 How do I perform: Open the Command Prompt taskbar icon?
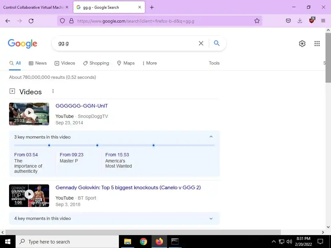(175, 242)
